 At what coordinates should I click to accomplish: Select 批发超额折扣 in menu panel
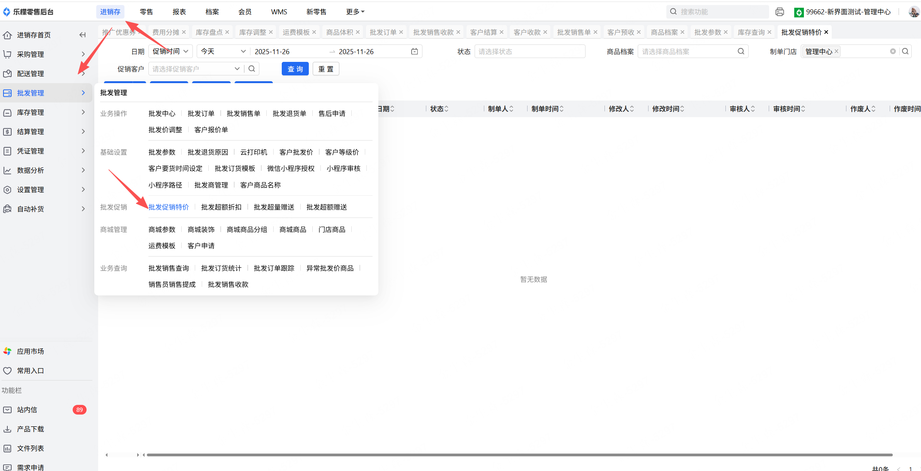[221, 207]
